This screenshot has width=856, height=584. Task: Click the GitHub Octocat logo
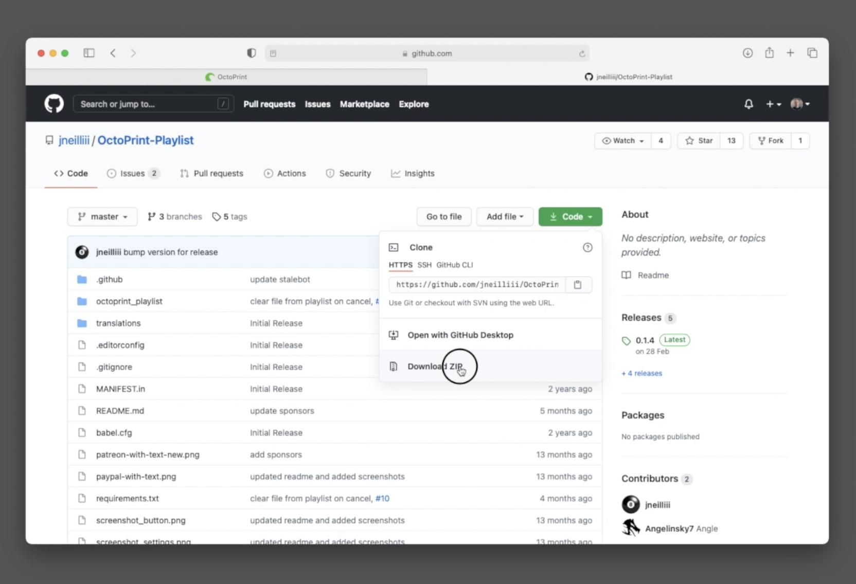(54, 104)
